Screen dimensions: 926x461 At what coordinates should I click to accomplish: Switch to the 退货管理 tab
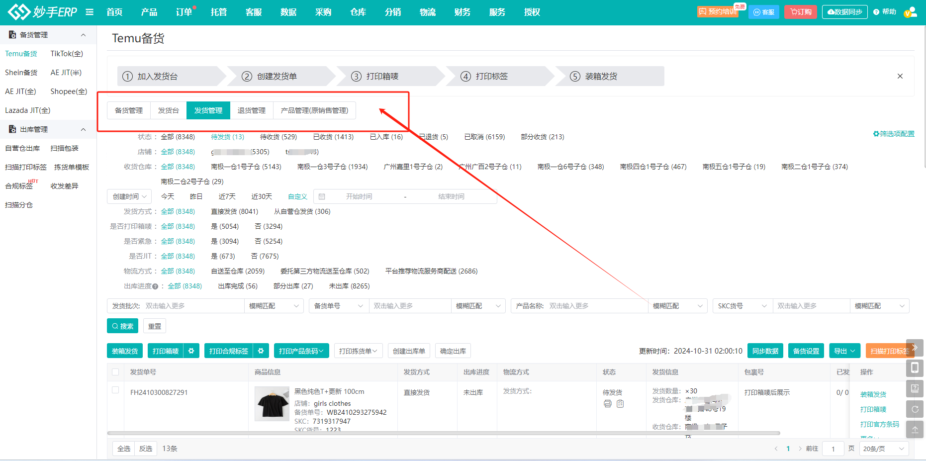251,110
